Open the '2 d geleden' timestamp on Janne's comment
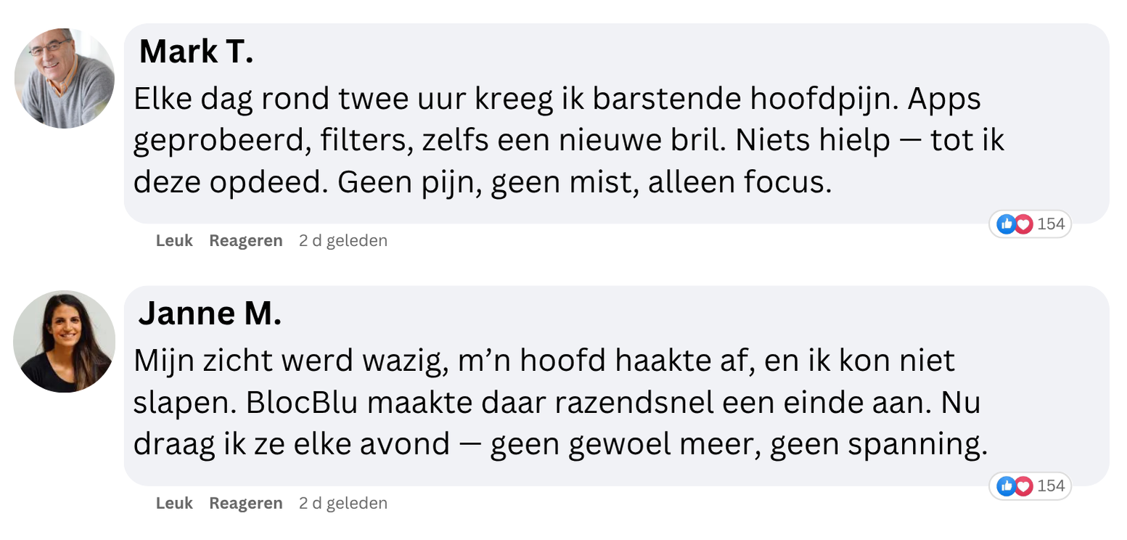Image resolution: width=1127 pixels, height=540 pixels. click(x=343, y=503)
